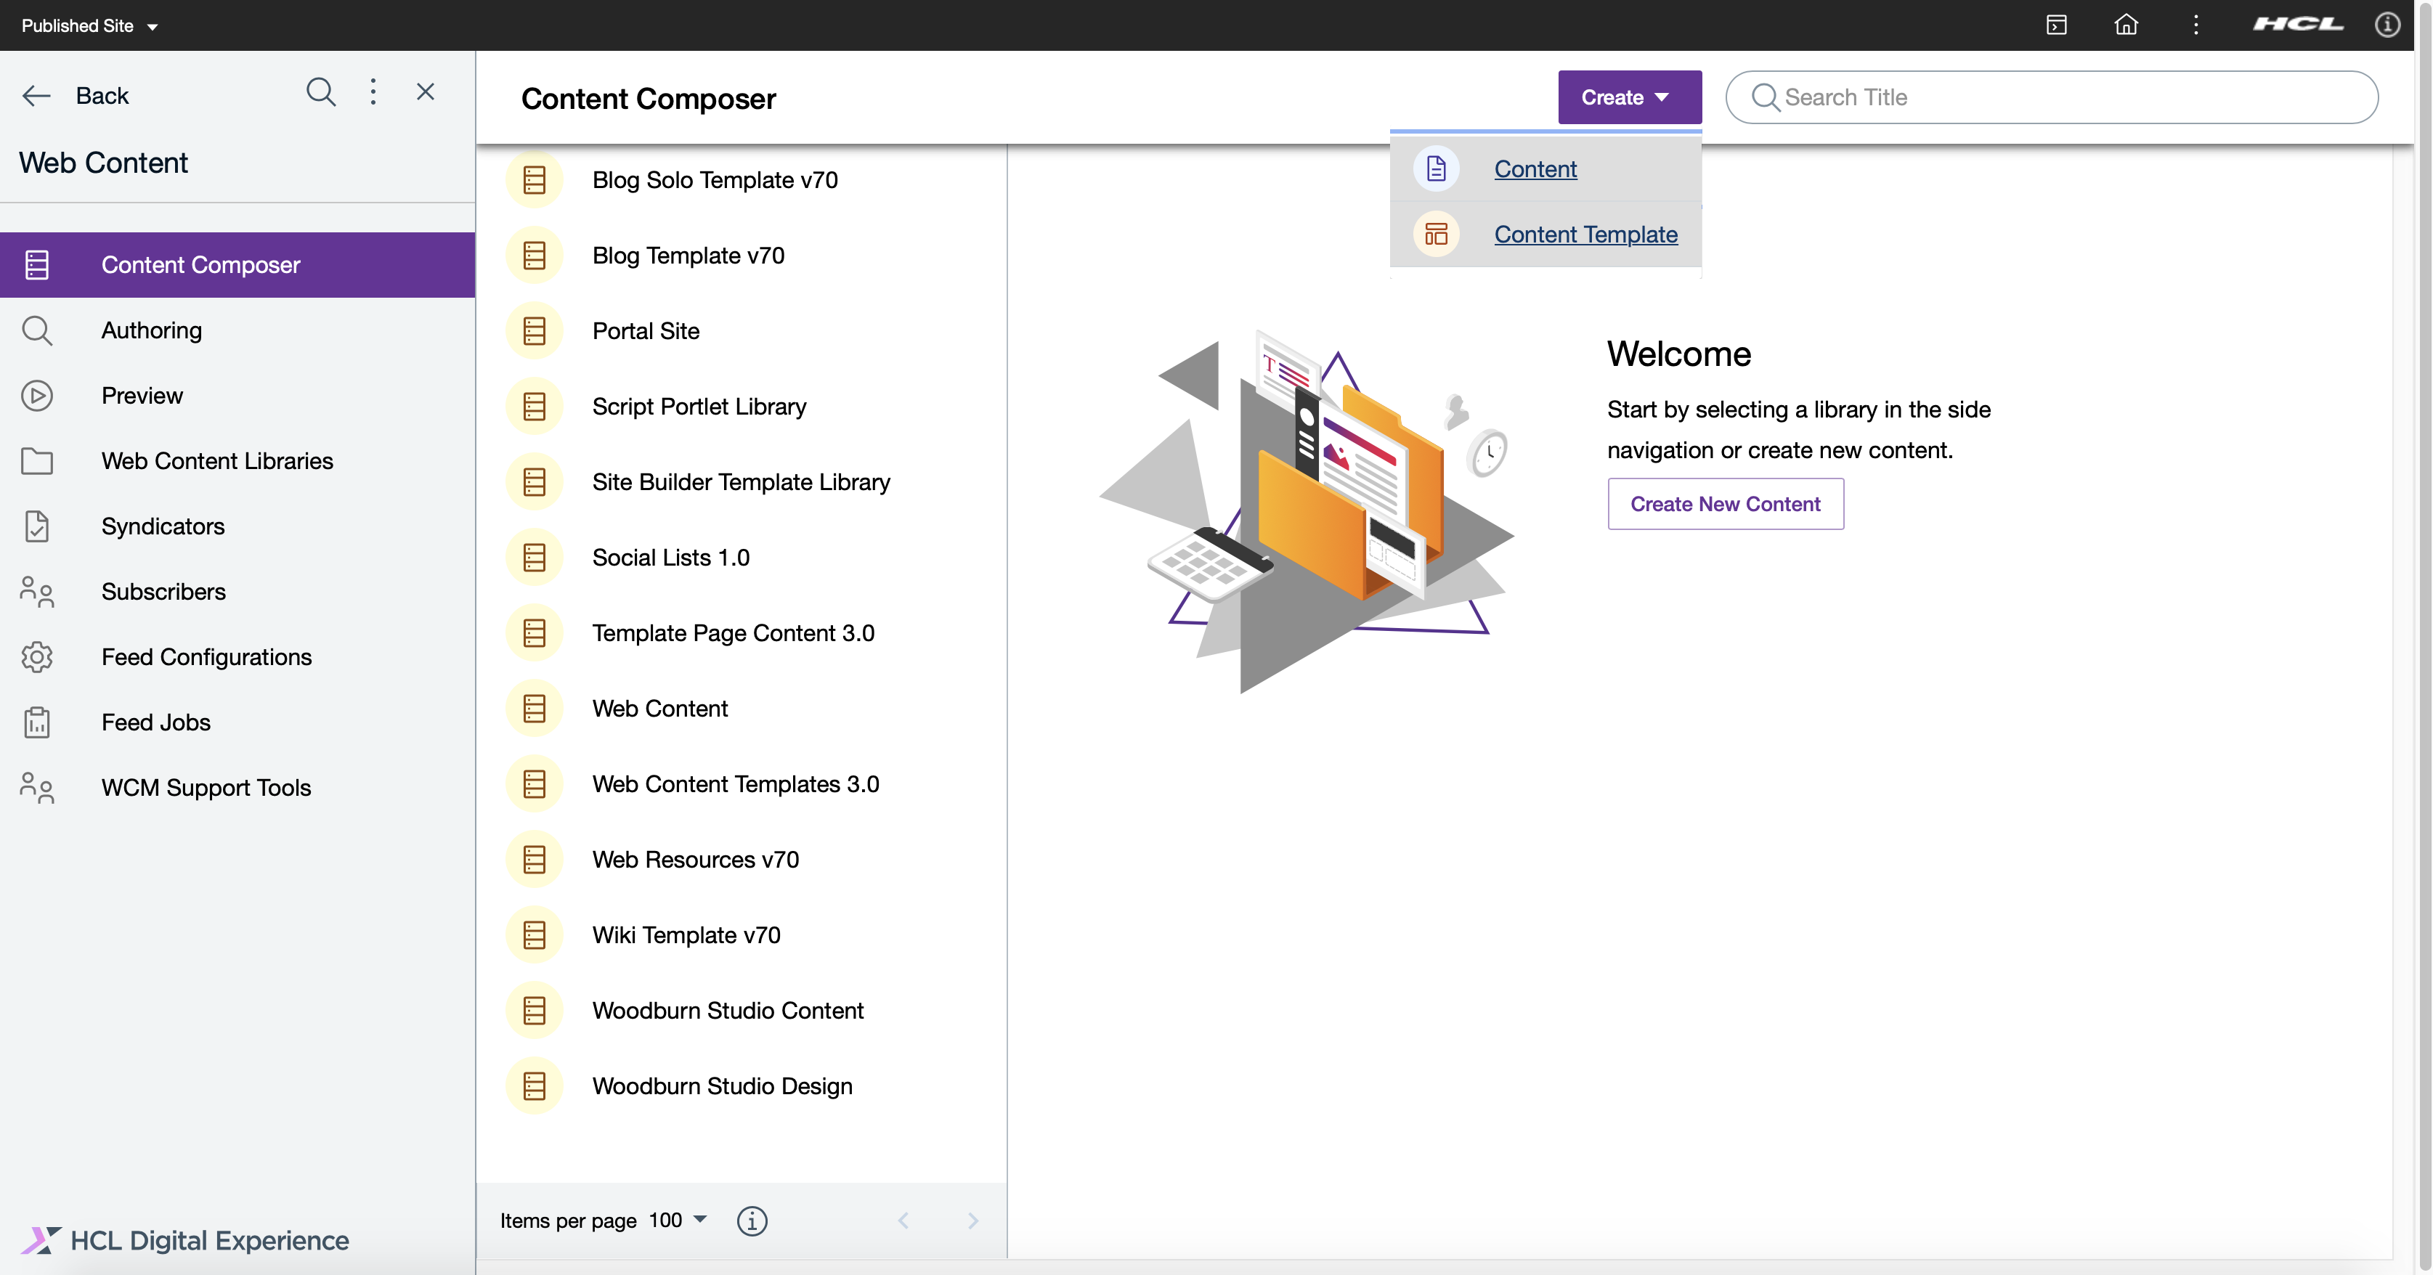
Task: Open the Items per page 100 dropdown
Action: 678,1221
